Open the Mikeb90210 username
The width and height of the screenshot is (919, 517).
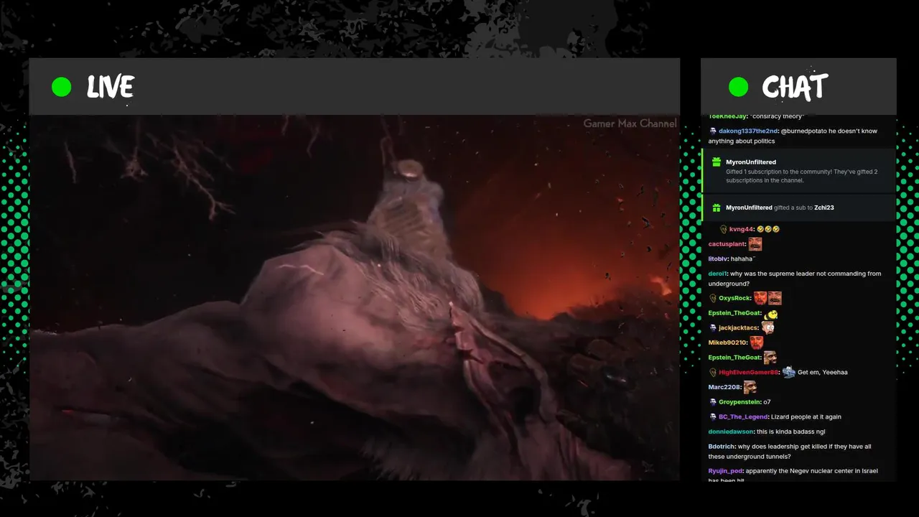728,343
